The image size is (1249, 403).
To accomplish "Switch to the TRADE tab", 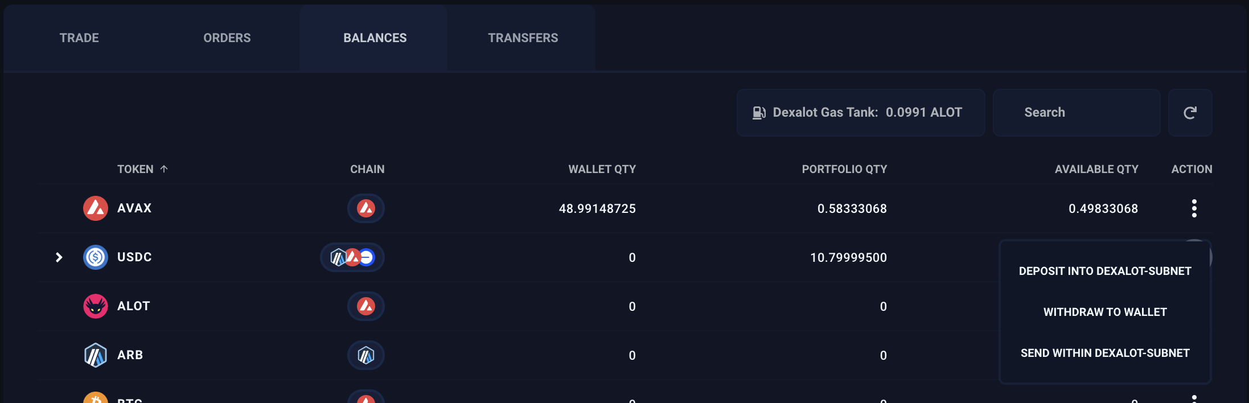I will point(79,38).
